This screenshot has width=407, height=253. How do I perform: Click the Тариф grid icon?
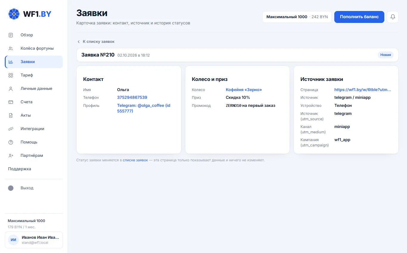(x=11, y=75)
